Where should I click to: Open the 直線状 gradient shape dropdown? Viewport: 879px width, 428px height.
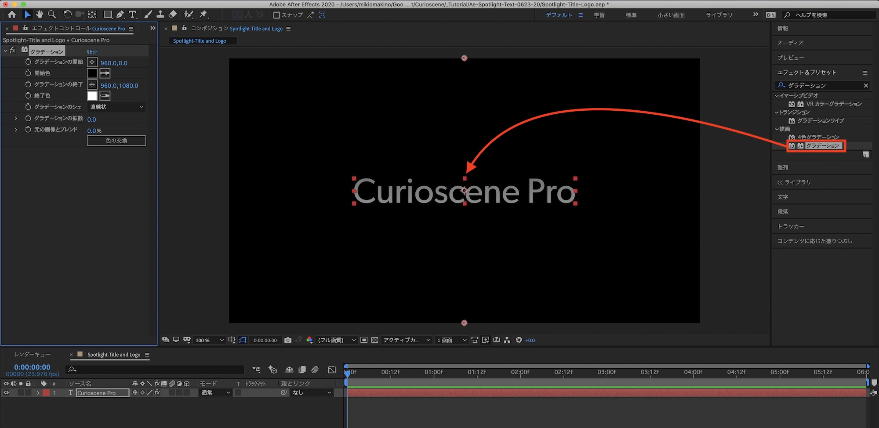(x=116, y=107)
